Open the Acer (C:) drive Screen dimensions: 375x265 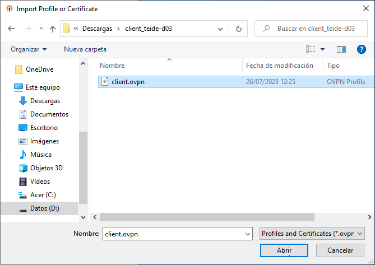43,195
